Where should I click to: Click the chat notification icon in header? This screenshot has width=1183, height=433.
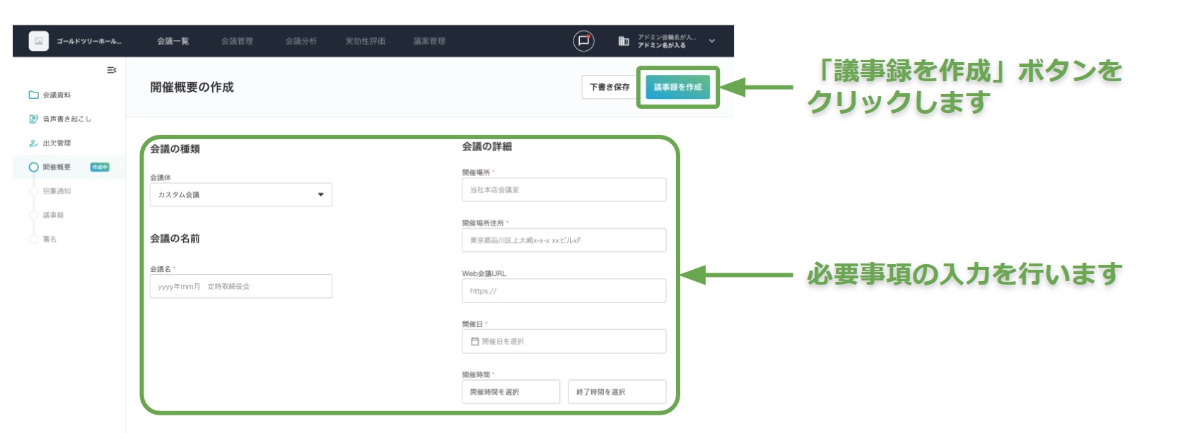[583, 41]
